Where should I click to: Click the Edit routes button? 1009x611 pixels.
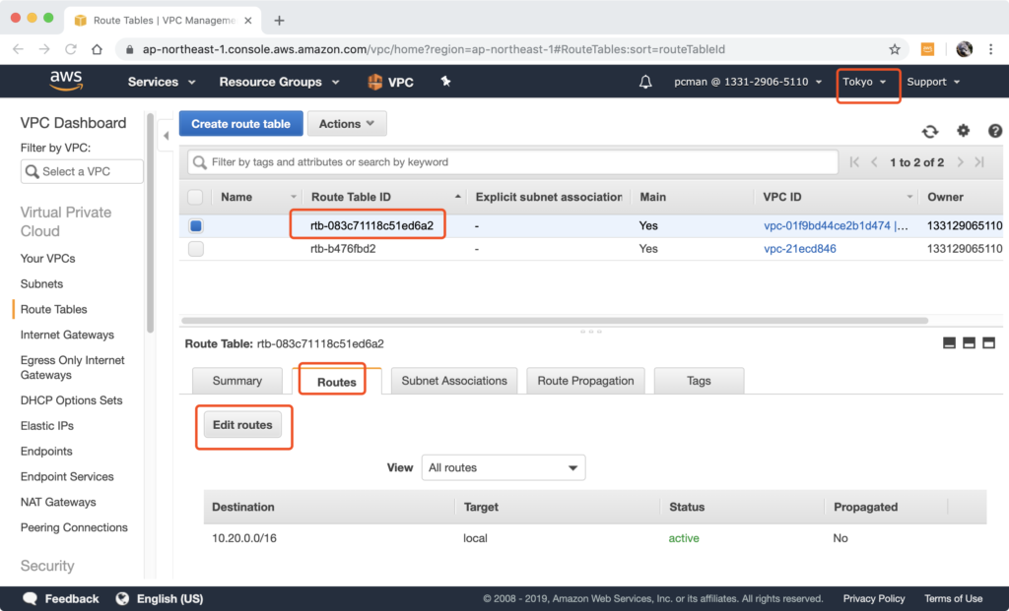tap(242, 425)
